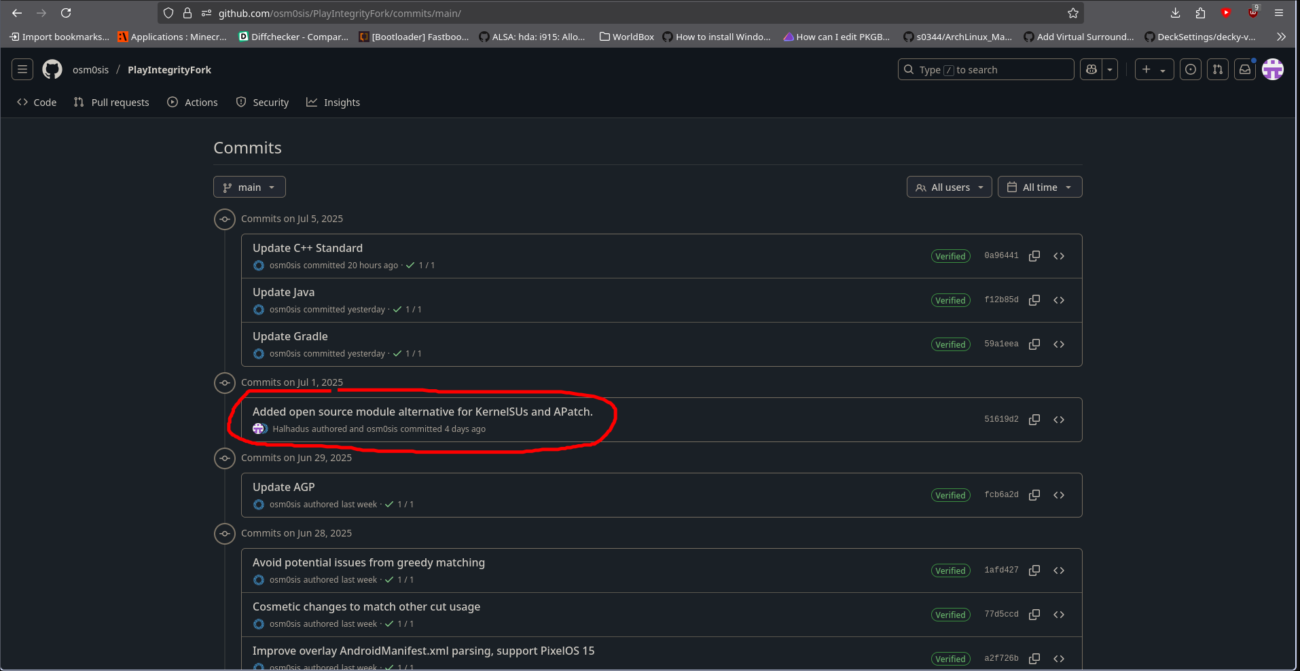The image size is (1300, 671).
Task: Show more bookmarks chevron
Action: pyautogui.click(x=1281, y=37)
